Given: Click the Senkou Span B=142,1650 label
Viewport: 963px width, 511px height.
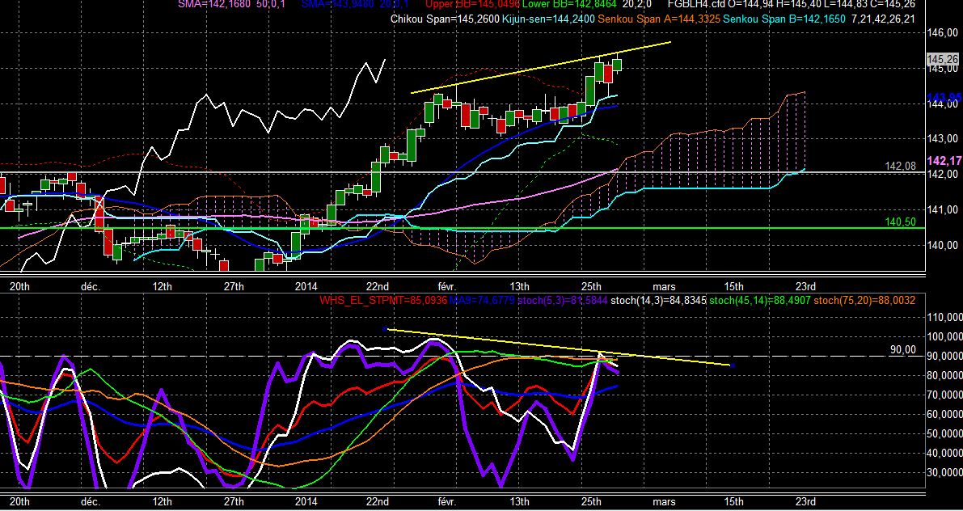Looking at the screenshot, I should pos(785,19).
